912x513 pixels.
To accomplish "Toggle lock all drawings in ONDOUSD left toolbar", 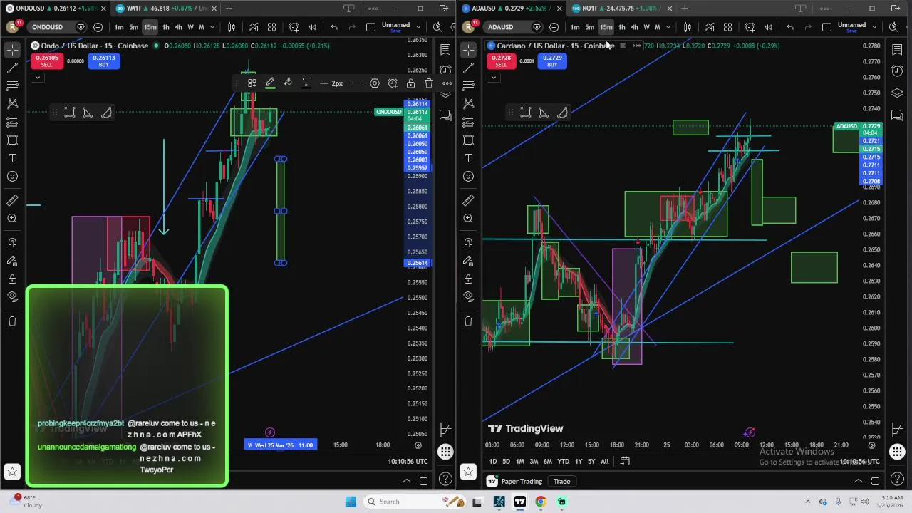I will click(12, 279).
